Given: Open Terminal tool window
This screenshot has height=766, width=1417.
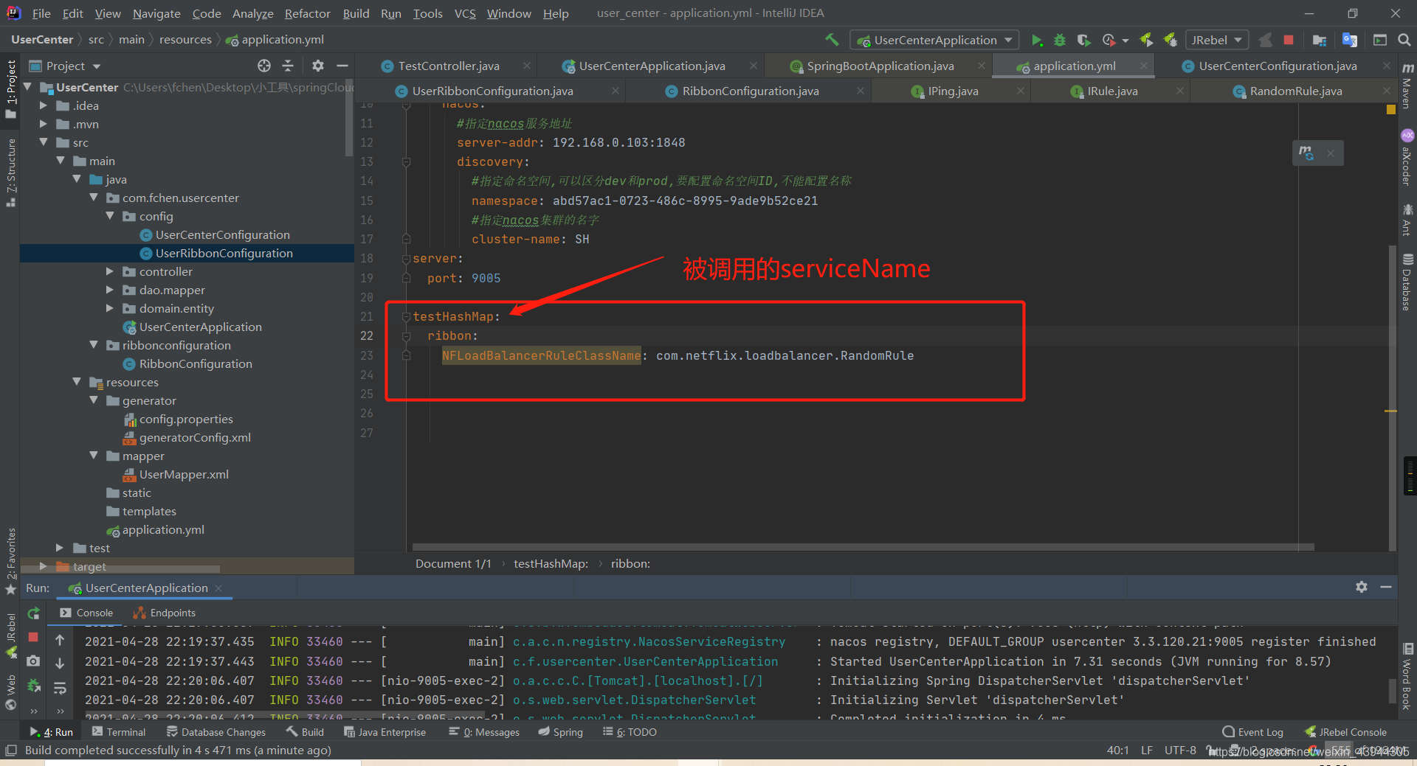Looking at the screenshot, I should coord(119,732).
